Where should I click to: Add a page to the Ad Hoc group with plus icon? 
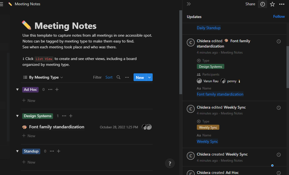(57, 89)
